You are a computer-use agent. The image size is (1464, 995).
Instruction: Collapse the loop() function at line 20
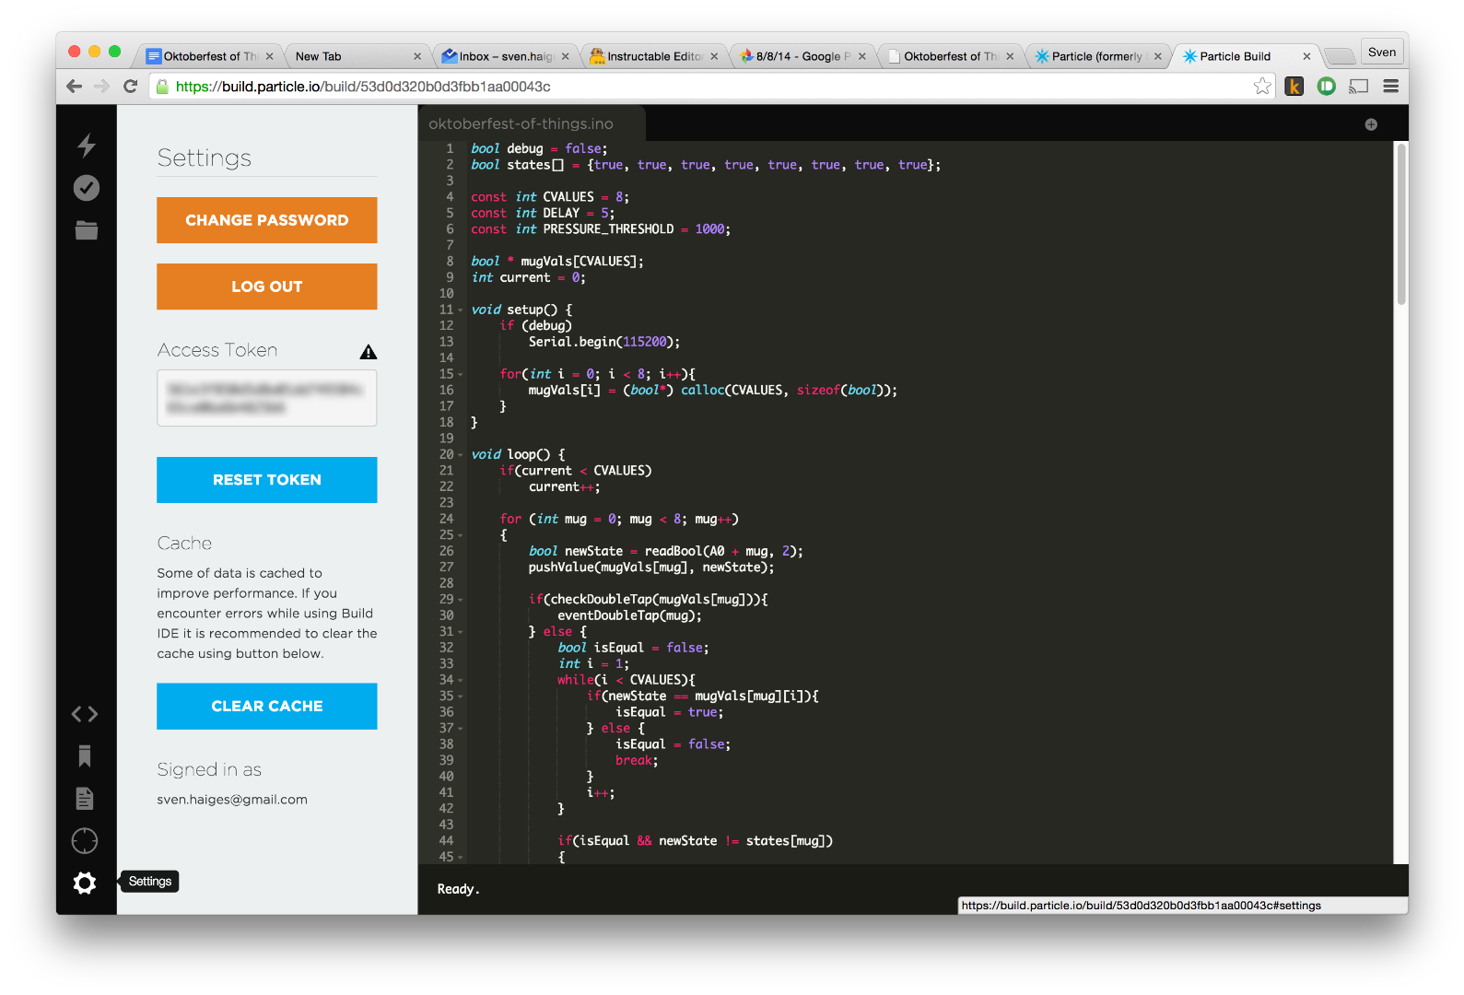(461, 455)
